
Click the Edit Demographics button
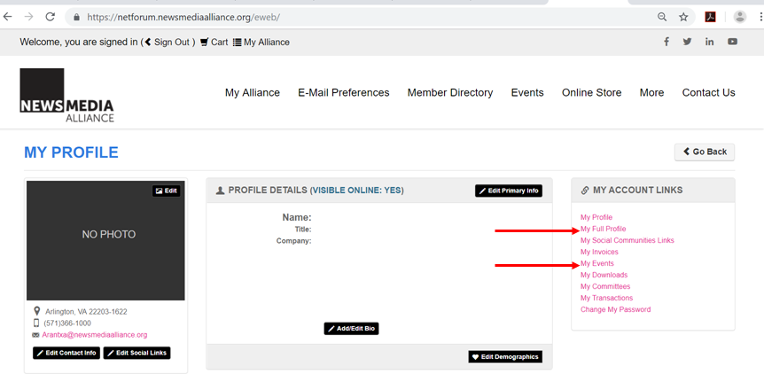coord(505,357)
